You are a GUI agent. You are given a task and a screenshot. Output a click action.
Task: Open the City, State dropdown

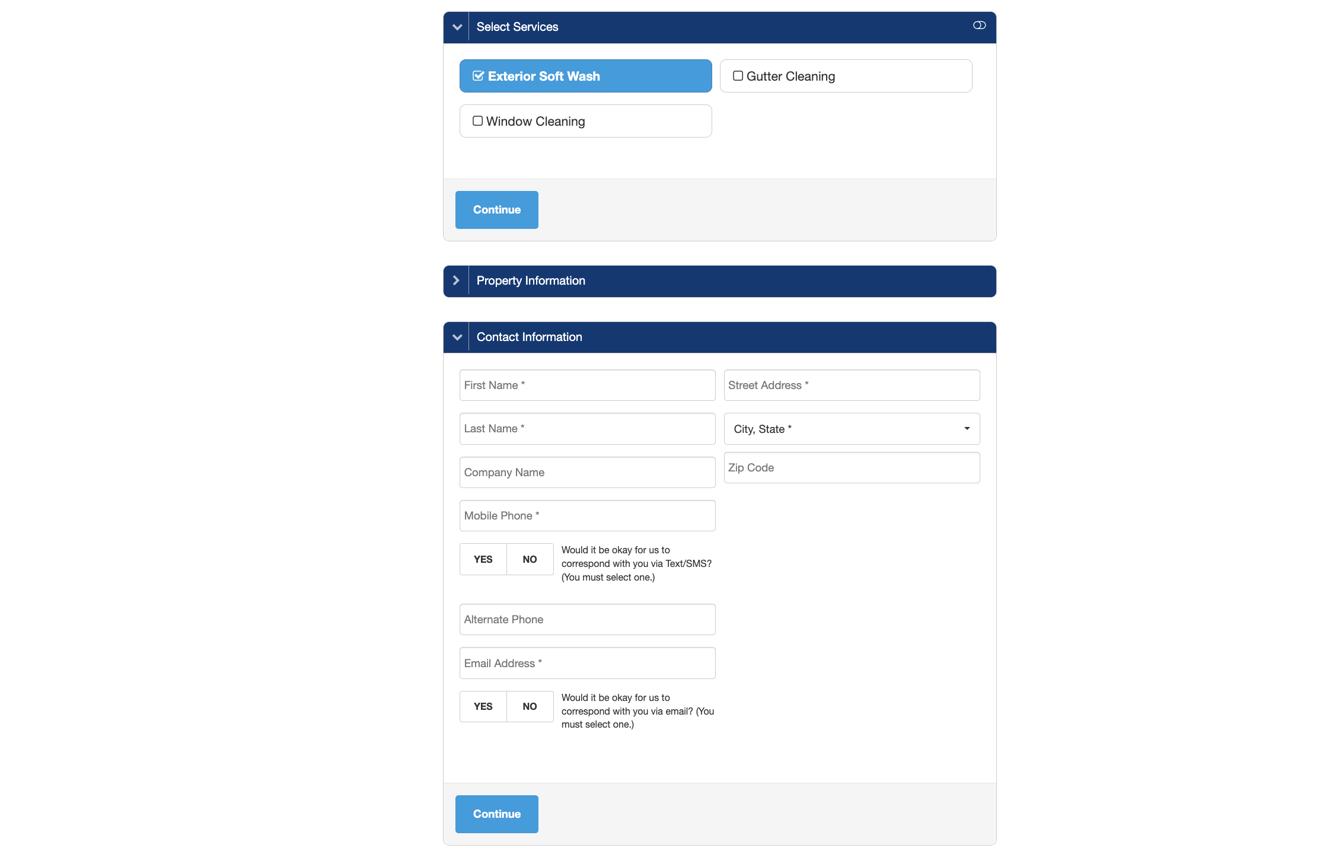851,429
